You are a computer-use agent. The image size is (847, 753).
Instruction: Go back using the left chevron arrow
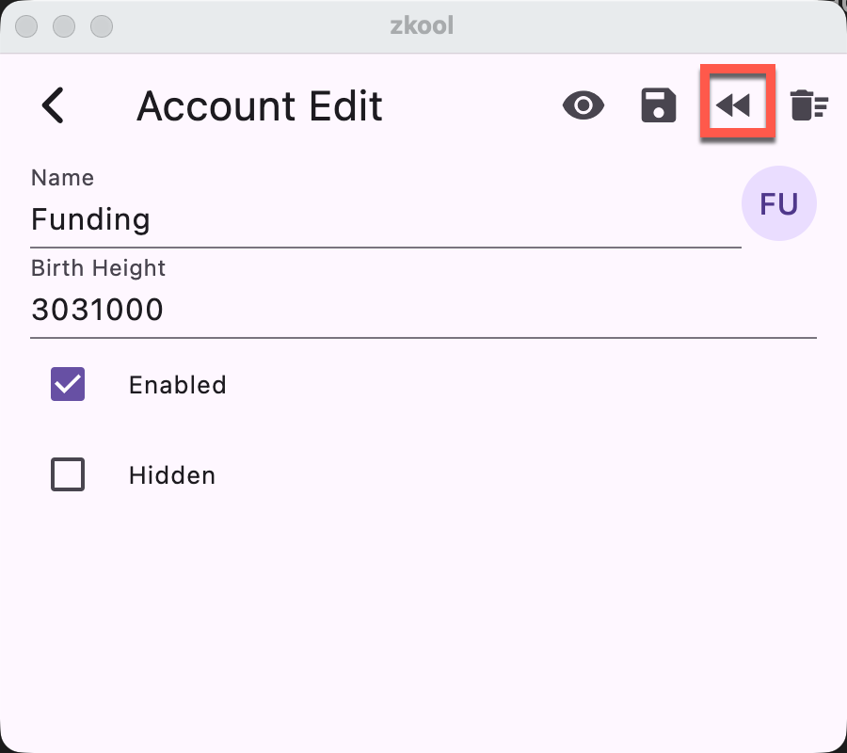click(x=54, y=105)
